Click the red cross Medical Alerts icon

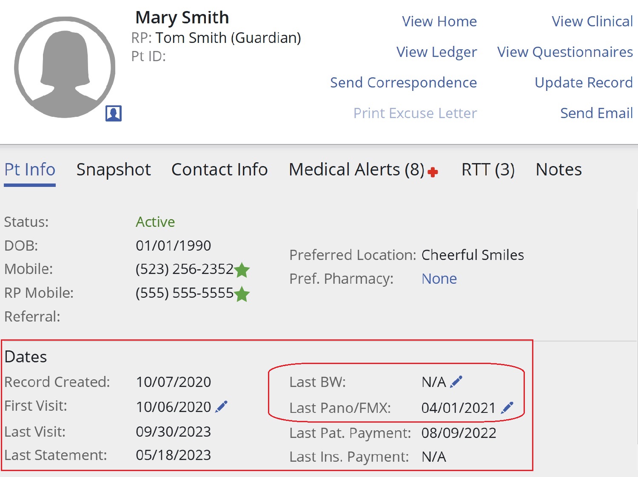[x=433, y=172]
